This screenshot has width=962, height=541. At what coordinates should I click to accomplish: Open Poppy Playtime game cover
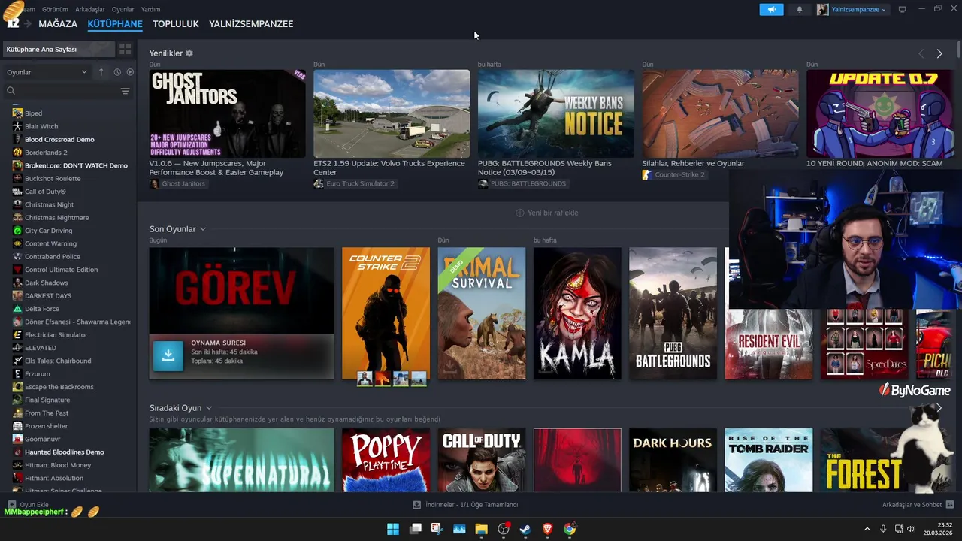click(386, 460)
